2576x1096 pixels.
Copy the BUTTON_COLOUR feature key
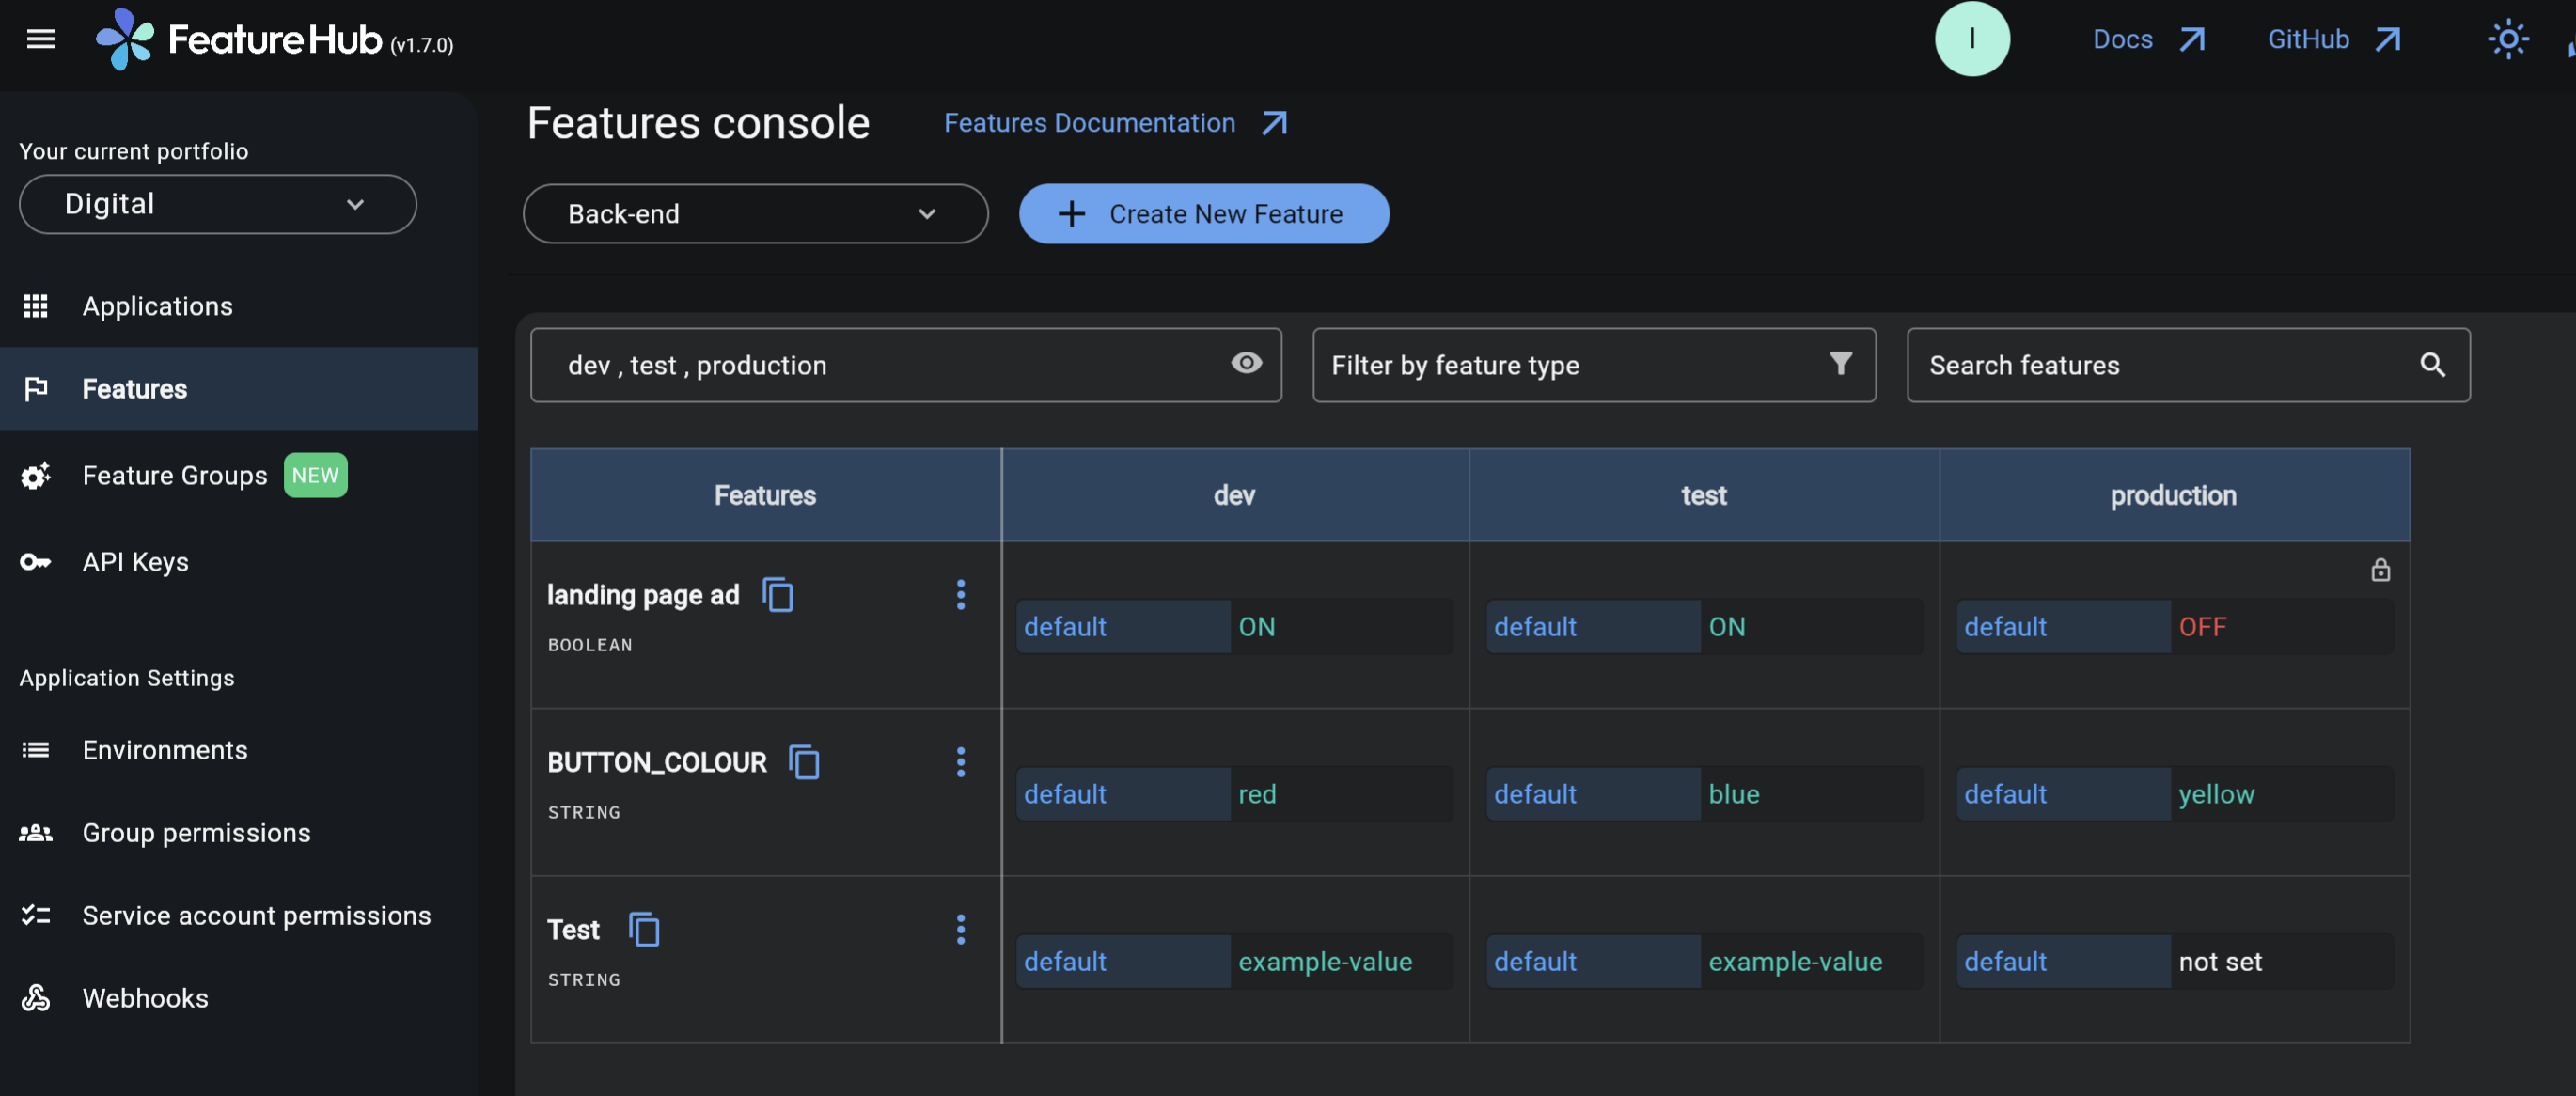tap(803, 762)
